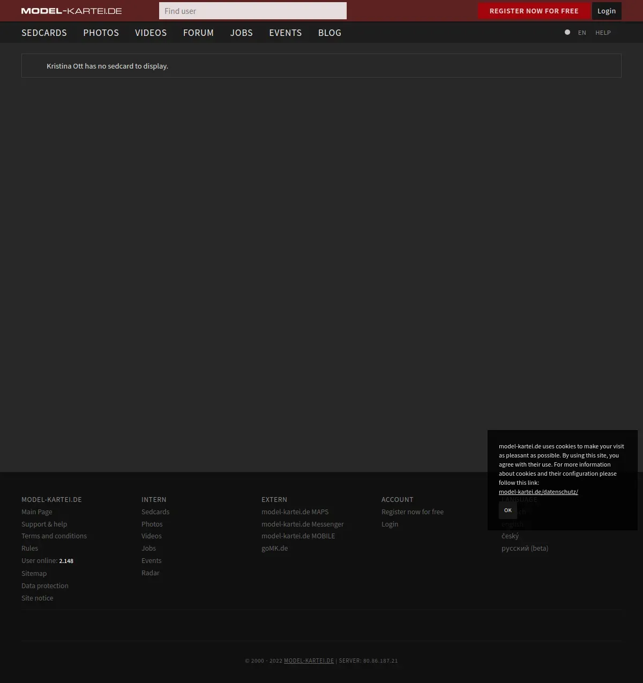Open Terms and conditions footer link
Image resolution: width=643 pixels, height=683 pixels.
pos(54,536)
